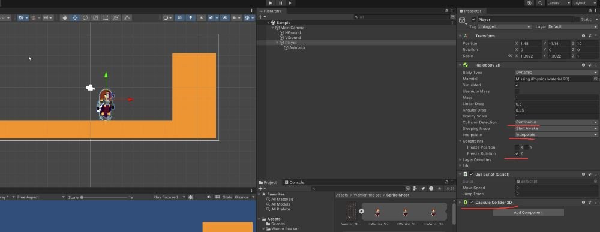Screen dimensions: 600x232
Task: Toggle 2D view mode button
Action: click(179, 17)
